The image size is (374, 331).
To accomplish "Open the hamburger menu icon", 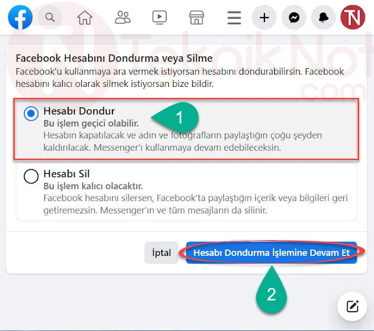I will click(234, 18).
